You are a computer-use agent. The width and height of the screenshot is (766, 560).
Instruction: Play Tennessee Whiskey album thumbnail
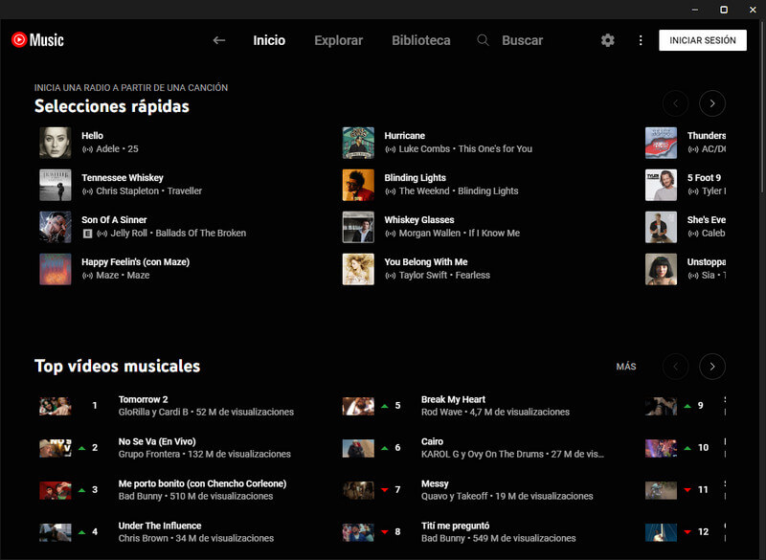pos(56,185)
